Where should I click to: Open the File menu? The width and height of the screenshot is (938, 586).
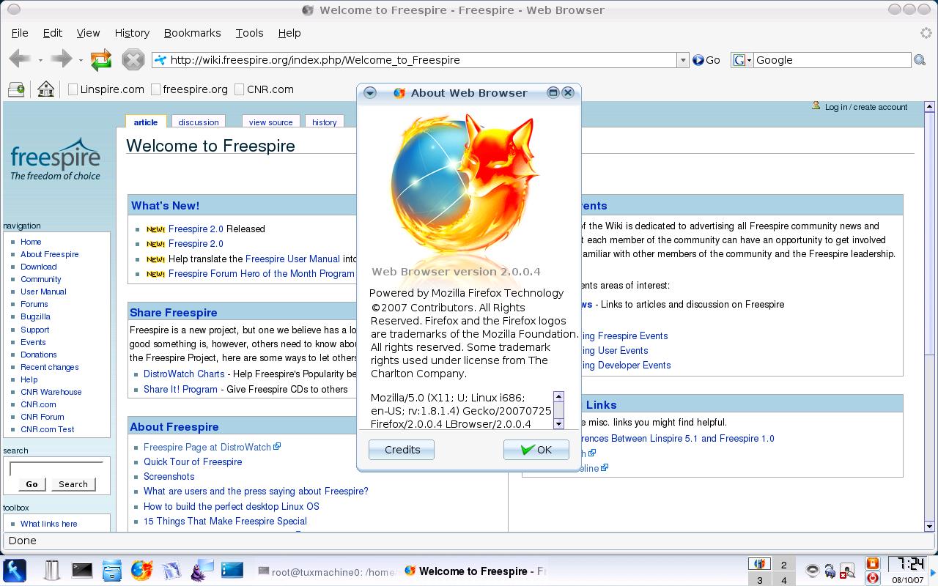(20, 33)
